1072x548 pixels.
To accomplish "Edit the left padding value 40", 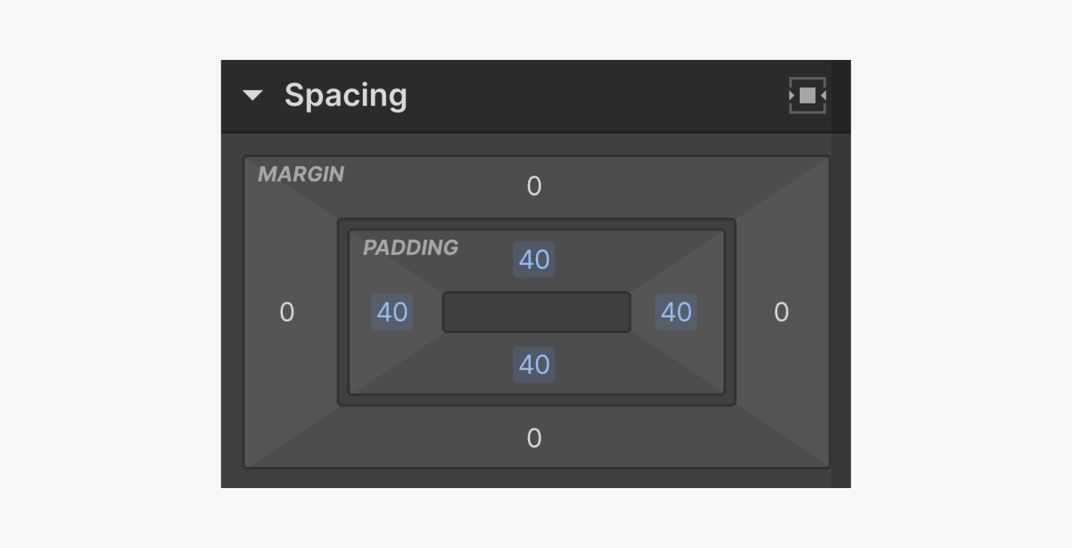I will [392, 313].
